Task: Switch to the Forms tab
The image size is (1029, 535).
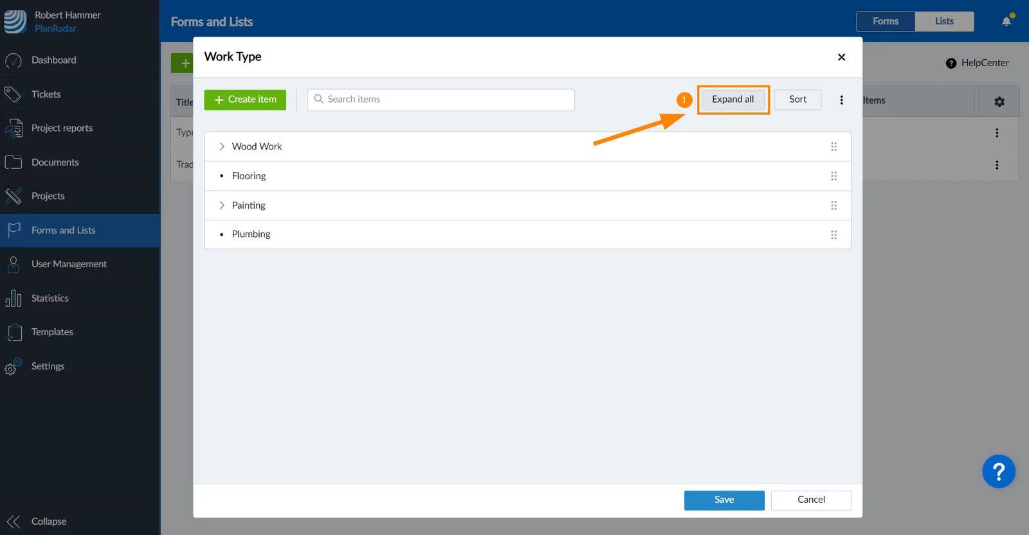Action: 886,21
